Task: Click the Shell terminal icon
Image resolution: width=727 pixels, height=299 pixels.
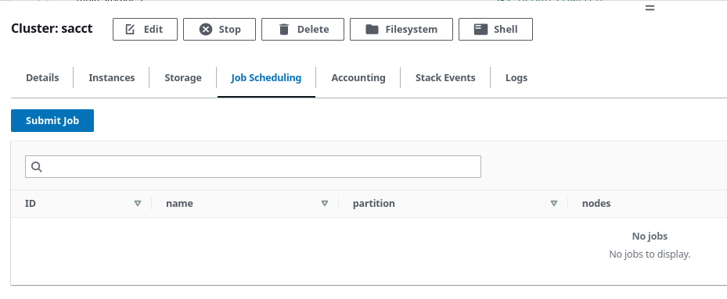Action: click(x=480, y=29)
